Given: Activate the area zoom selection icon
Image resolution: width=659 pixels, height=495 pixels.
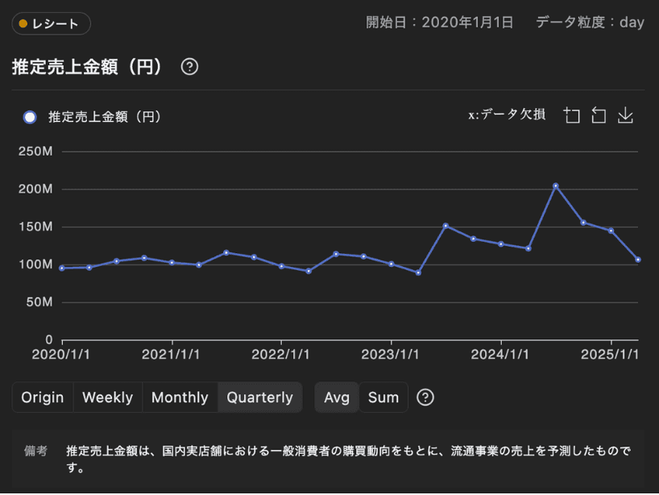Looking at the screenshot, I should (x=572, y=115).
